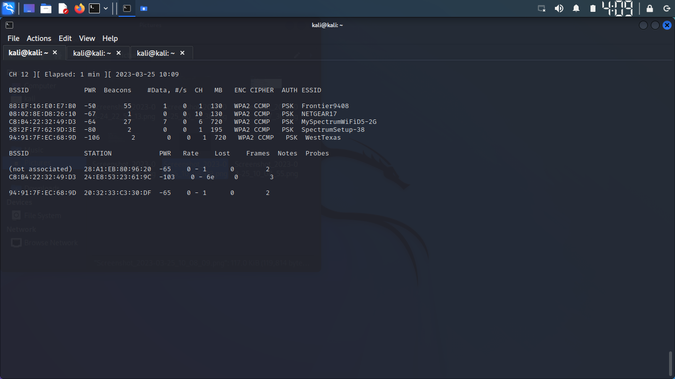This screenshot has width=675, height=379.
Task: Mute audio via the volume icon
Action: click(559, 8)
